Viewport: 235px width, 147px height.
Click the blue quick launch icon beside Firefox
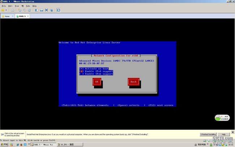(25, 145)
